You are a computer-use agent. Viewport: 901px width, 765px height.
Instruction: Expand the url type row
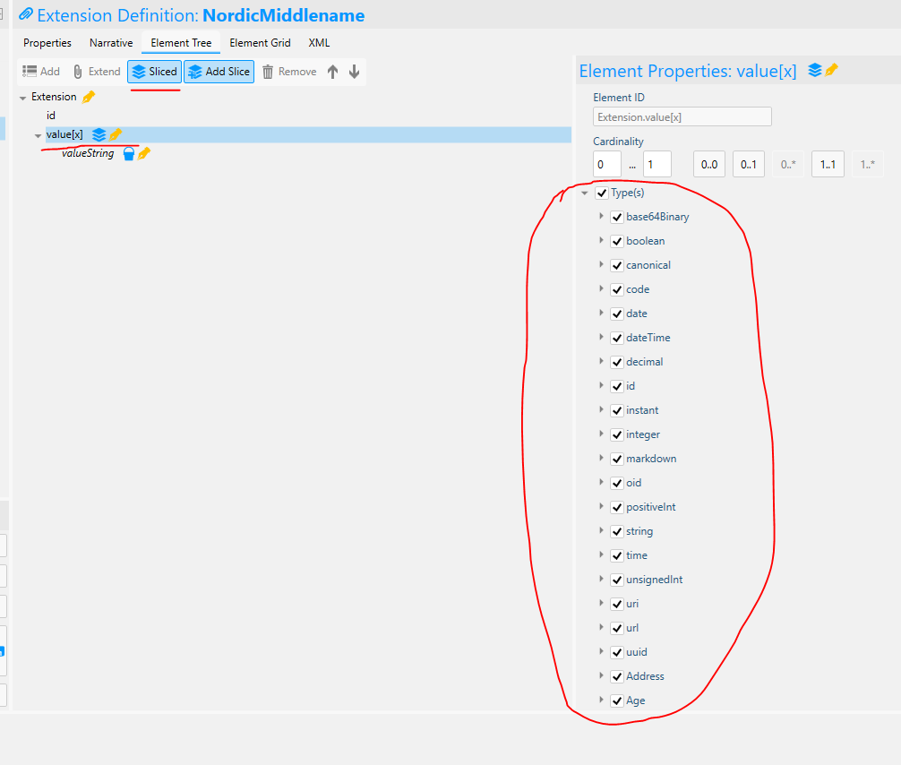(x=601, y=627)
